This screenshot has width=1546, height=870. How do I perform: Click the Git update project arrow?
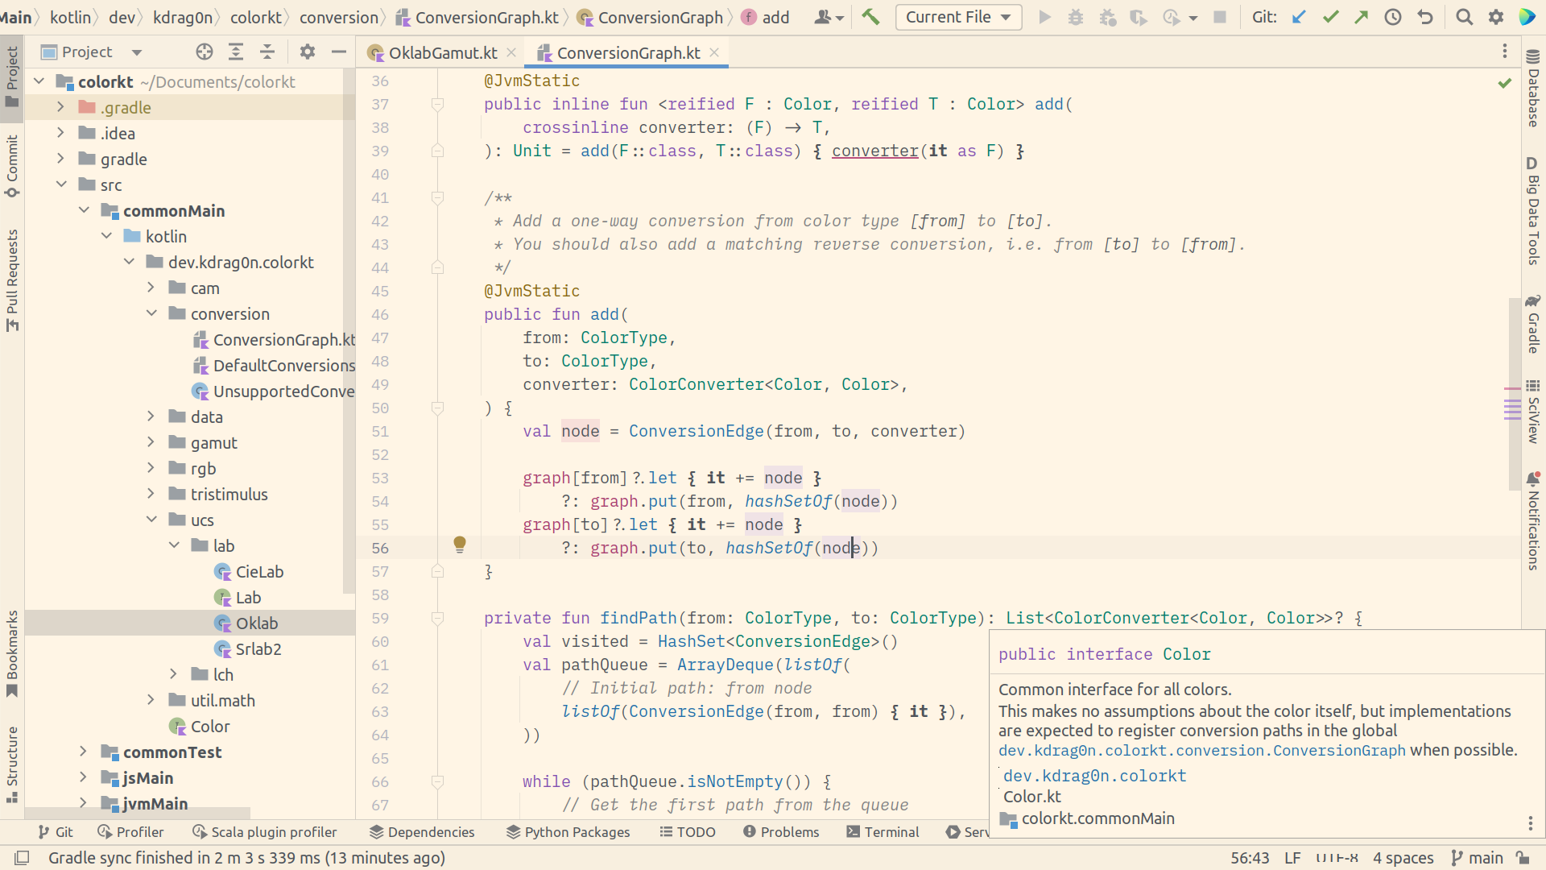coord(1299,17)
